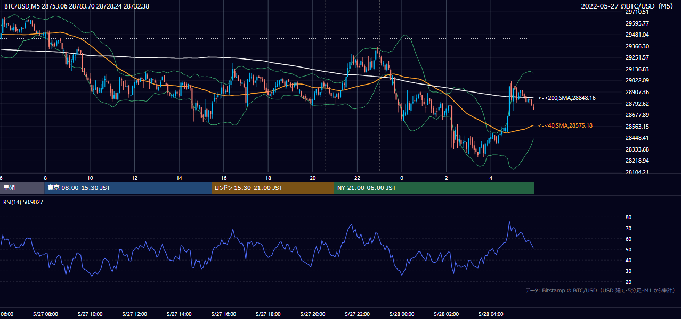
Task: Click price axis value 28563.15
Action: pyautogui.click(x=637, y=127)
